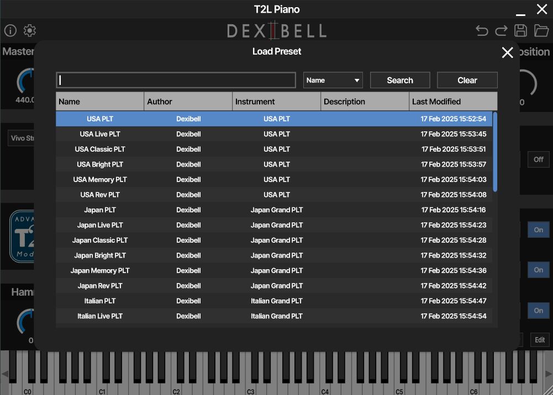Click the undo arrow icon
This screenshot has height=395, width=553.
pyautogui.click(x=482, y=31)
